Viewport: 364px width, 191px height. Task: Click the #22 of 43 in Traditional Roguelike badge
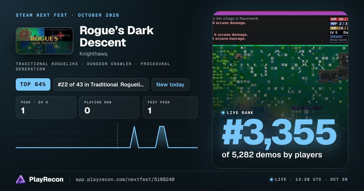(x=101, y=84)
